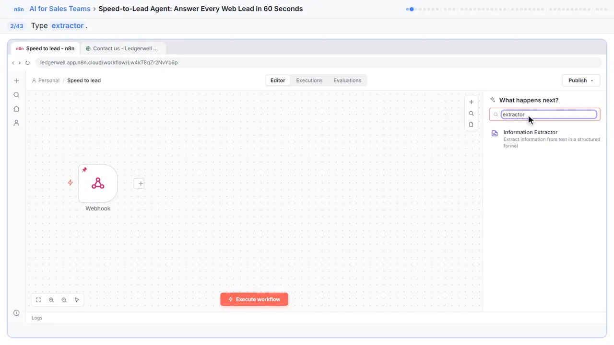Screen dimensions: 614x345
Task: Click the Personal breadcrumb
Action: tap(46, 80)
